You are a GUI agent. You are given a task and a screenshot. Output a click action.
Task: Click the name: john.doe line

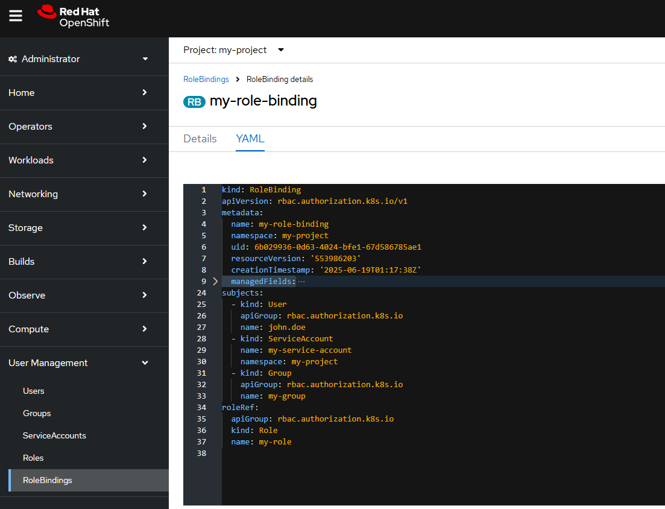click(x=273, y=327)
